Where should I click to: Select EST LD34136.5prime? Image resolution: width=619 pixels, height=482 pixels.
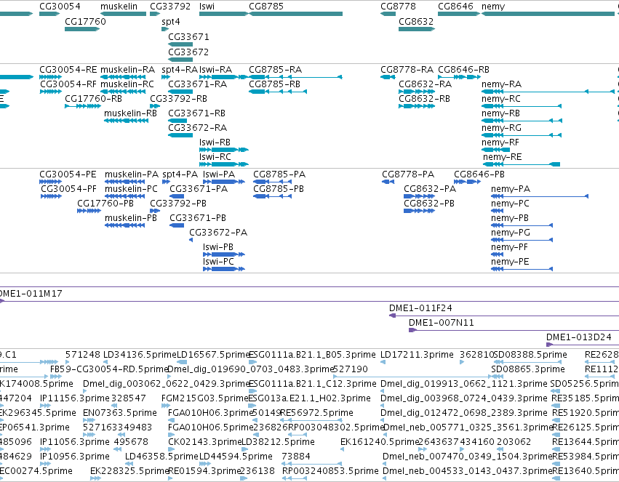(x=140, y=355)
